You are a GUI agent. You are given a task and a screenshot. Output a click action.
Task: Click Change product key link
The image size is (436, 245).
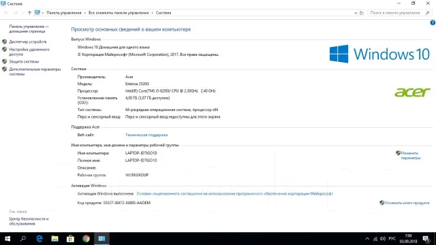(407, 203)
